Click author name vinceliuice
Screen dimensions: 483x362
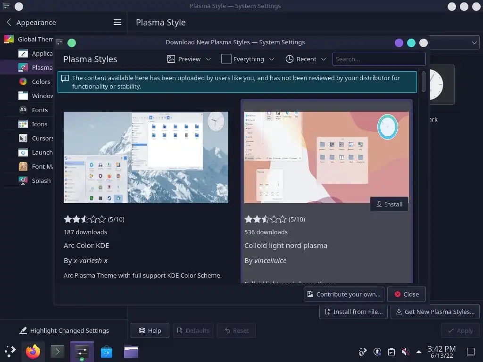[270, 261]
